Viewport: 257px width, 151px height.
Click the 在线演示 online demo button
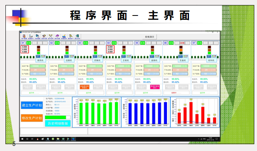pyautogui.click(x=149, y=37)
